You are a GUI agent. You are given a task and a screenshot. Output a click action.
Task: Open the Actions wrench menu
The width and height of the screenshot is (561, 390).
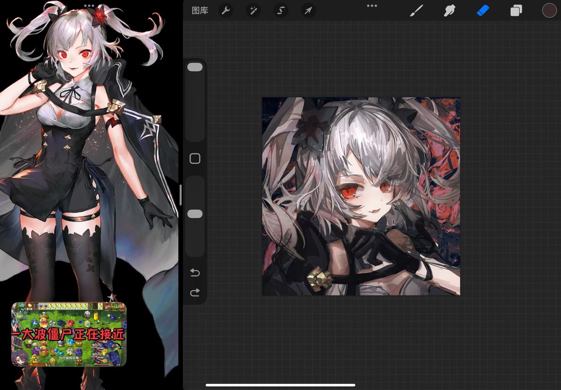[225, 11]
